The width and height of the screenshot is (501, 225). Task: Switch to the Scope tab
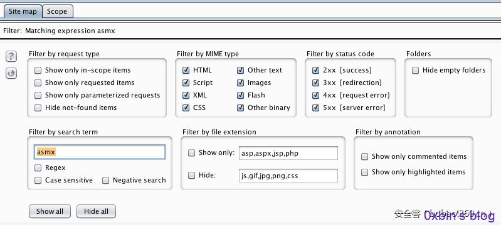pyautogui.click(x=57, y=11)
